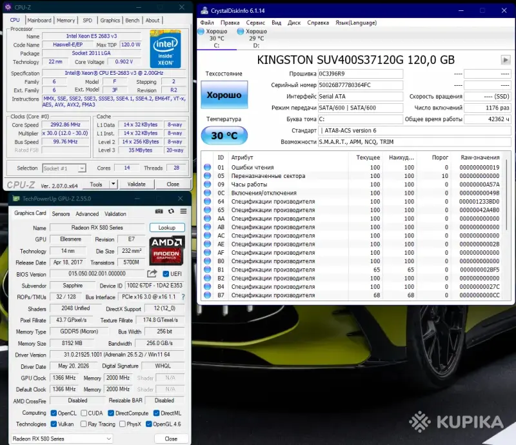
Task: Click the Серийный номер serial field
Action: (x=361, y=85)
